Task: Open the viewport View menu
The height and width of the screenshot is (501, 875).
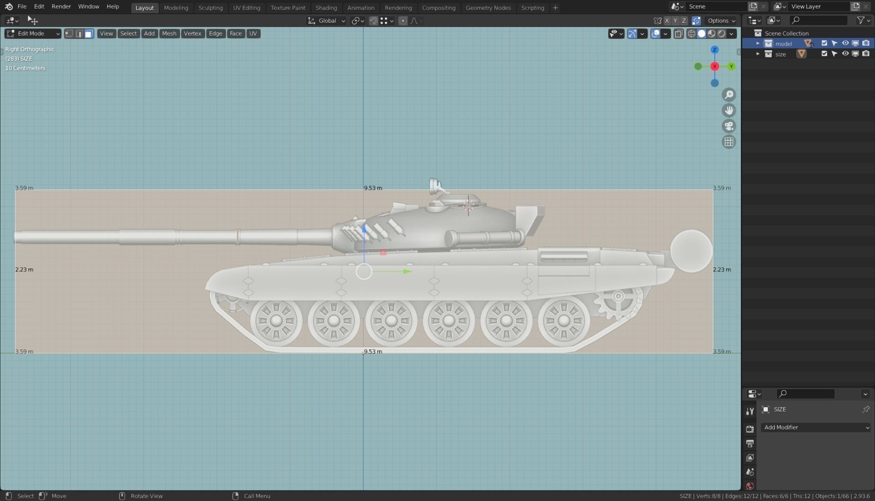Action: [x=106, y=34]
